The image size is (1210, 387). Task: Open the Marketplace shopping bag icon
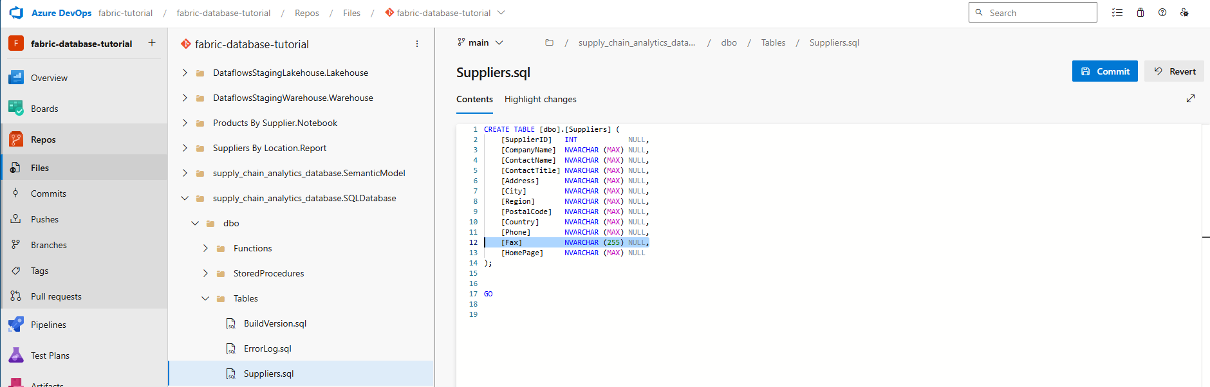(1140, 13)
